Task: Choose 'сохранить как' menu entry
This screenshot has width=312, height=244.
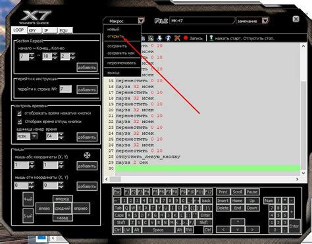Action: (x=121, y=53)
